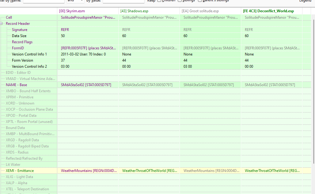
Task: Click Skyrim.esm XEMI WeatherMountains value
Action: click(x=89, y=171)
